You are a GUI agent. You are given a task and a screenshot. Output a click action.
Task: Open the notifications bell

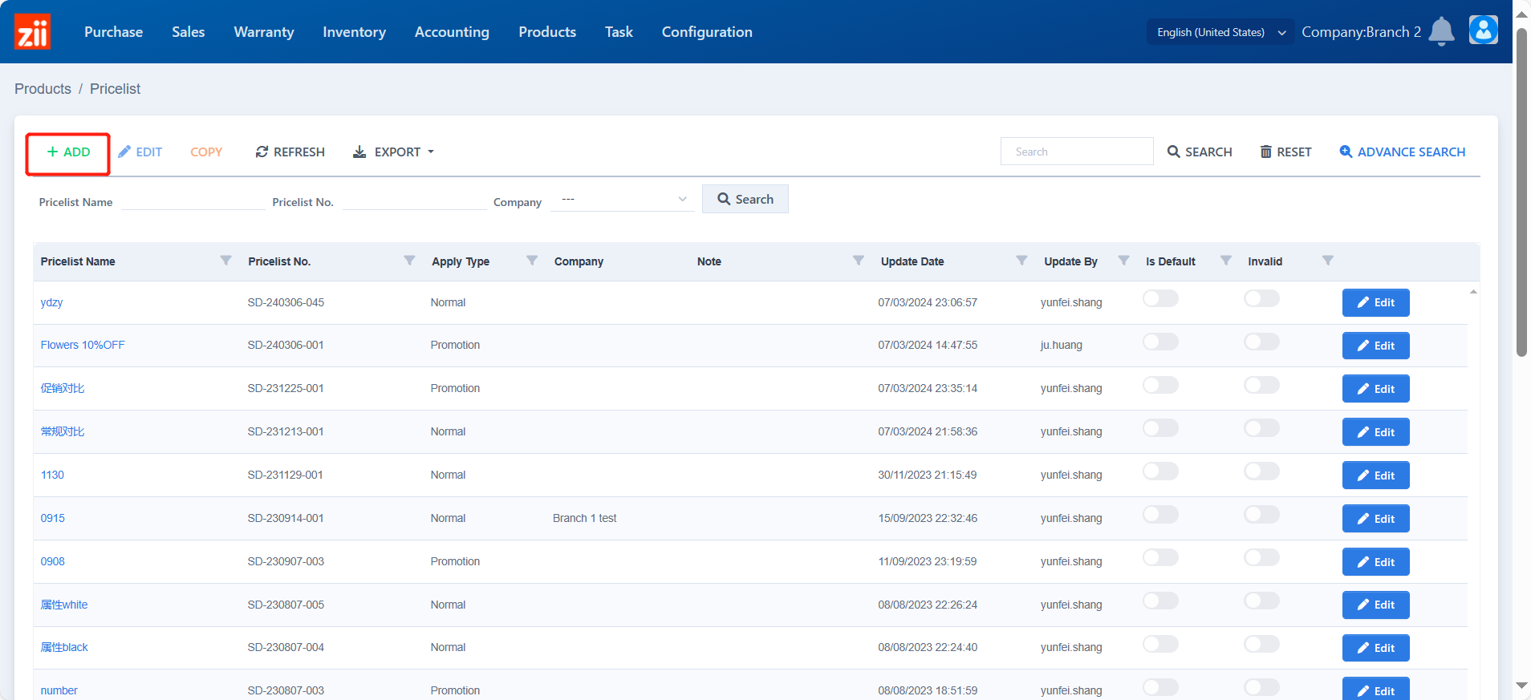[x=1441, y=31]
